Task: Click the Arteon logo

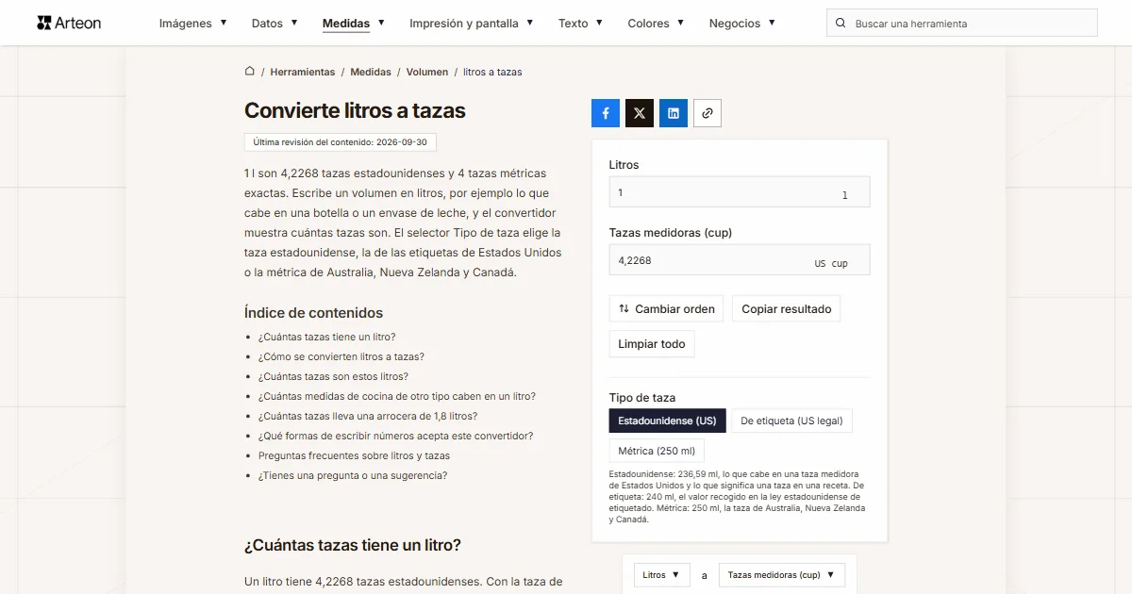Action: (69, 23)
